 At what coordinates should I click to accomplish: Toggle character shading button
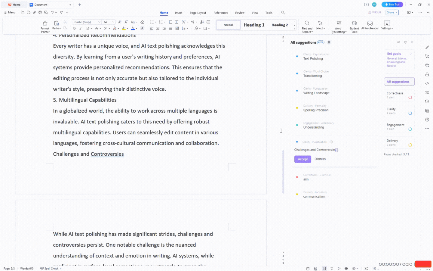click(142, 28)
